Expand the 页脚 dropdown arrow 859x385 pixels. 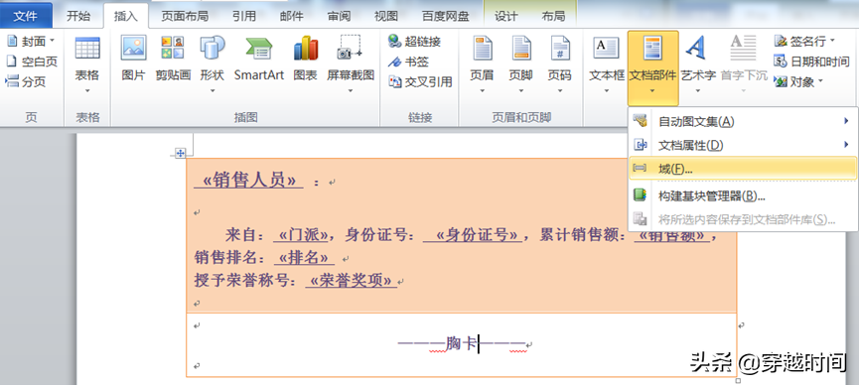pyautogui.click(x=521, y=91)
